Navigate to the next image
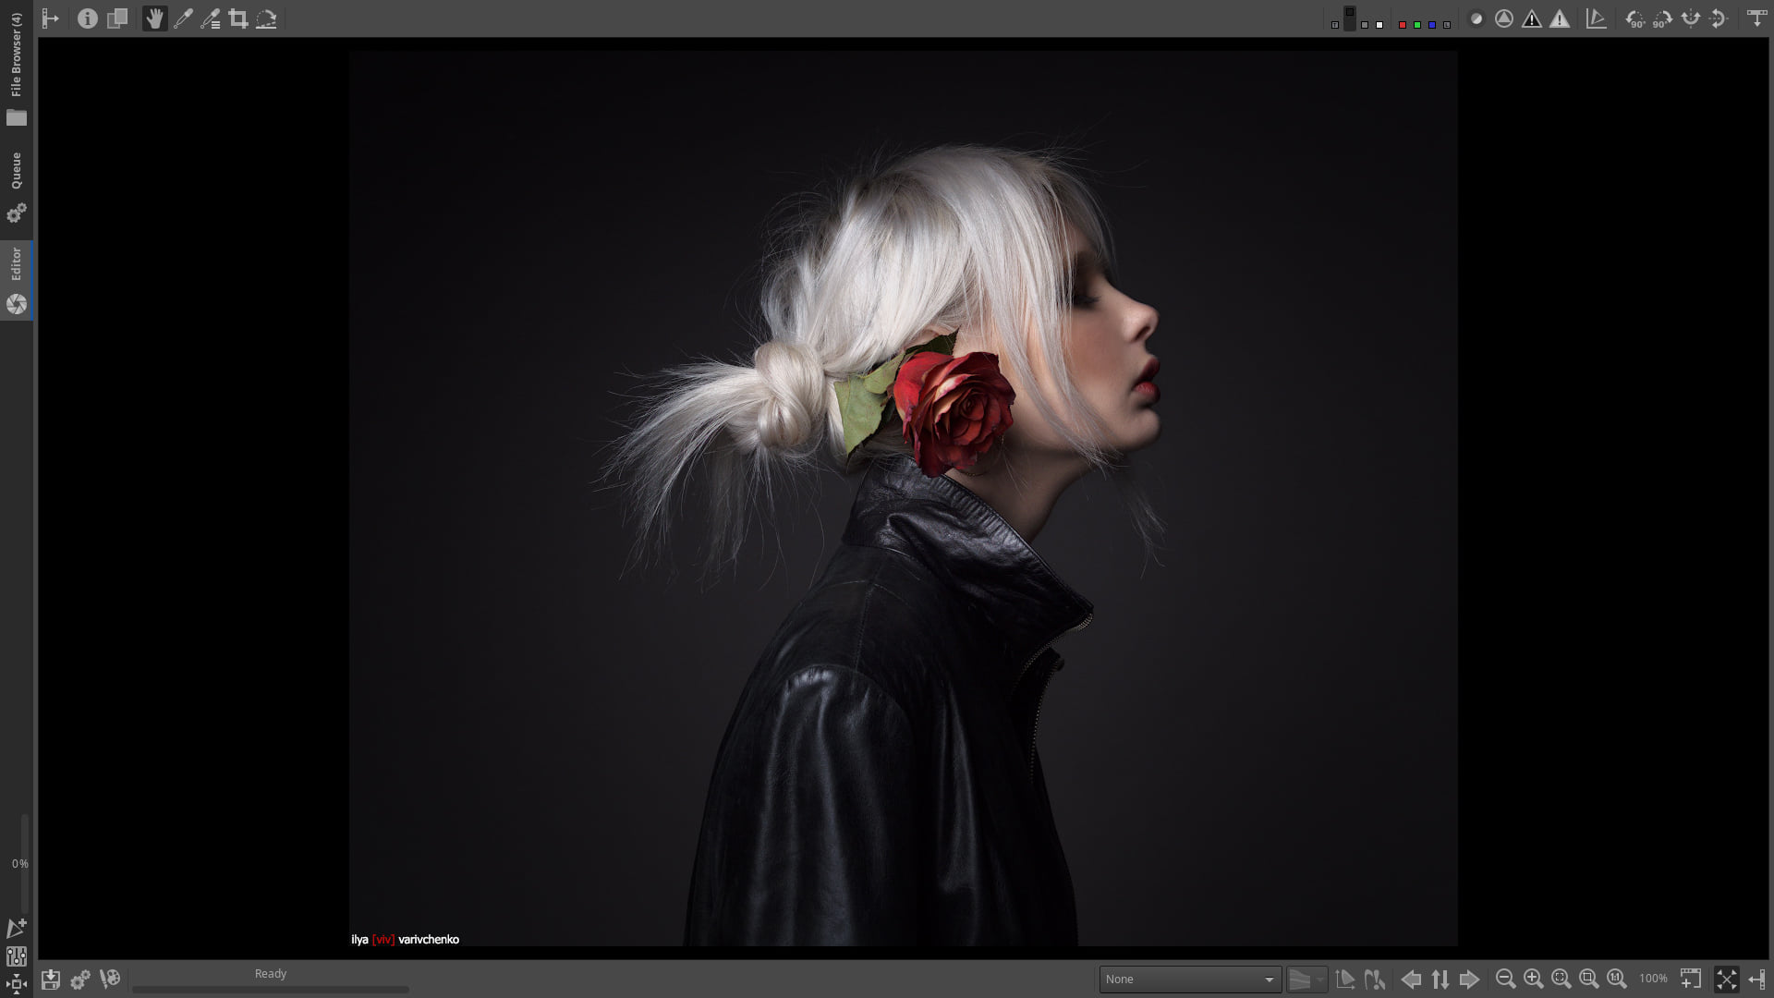The height and width of the screenshot is (998, 1774). (1469, 980)
